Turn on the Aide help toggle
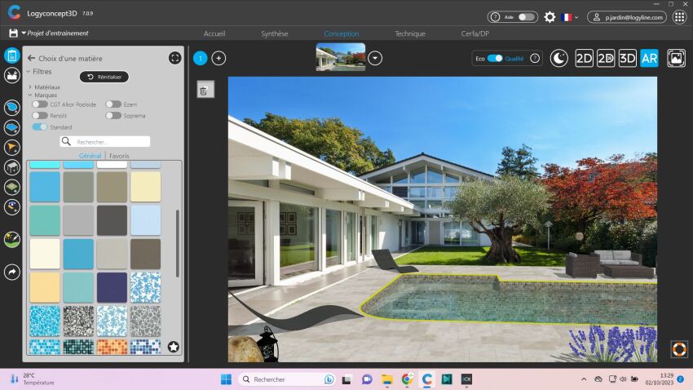 pyautogui.click(x=527, y=16)
